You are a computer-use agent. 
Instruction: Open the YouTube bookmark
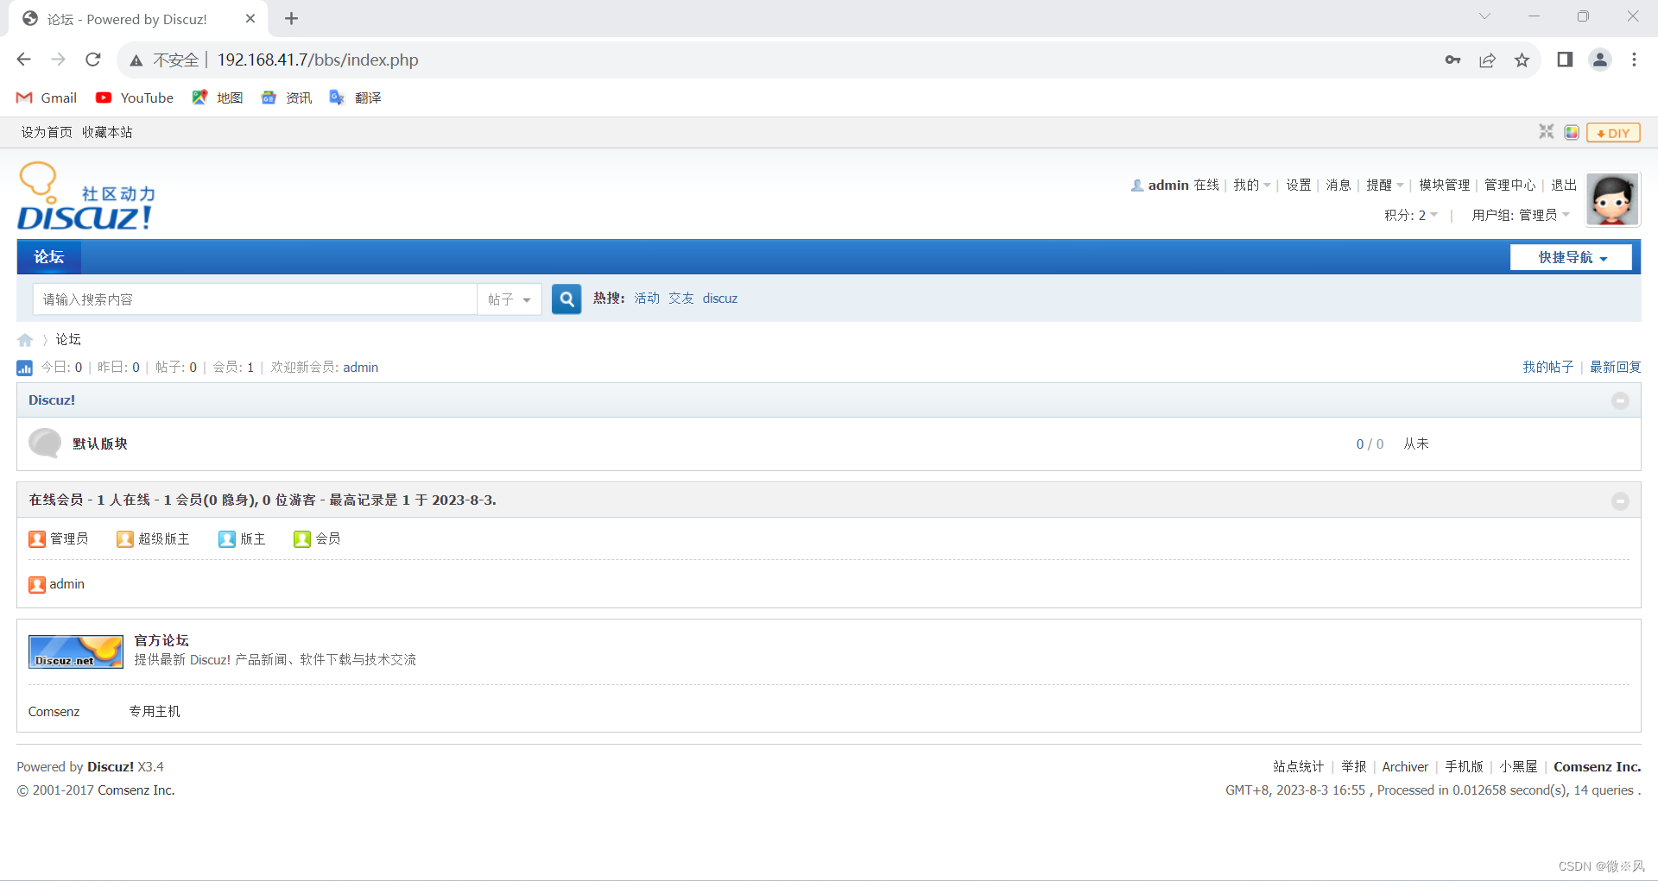point(135,98)
